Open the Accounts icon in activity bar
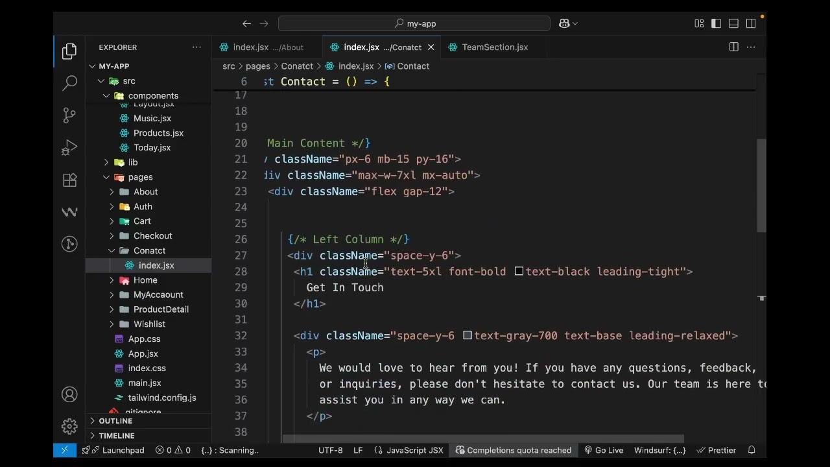This screenshot has width=830, height=467. [x=69, y=394]
